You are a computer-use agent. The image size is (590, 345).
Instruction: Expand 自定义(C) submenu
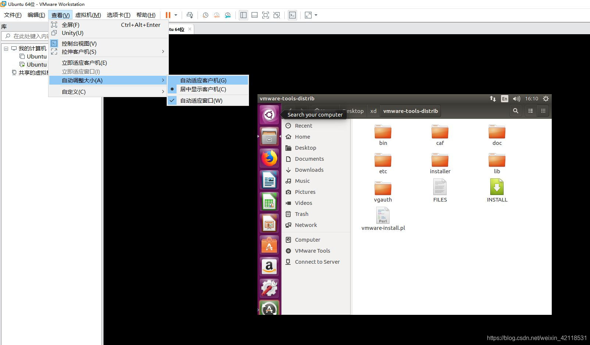tap(109, 92)
